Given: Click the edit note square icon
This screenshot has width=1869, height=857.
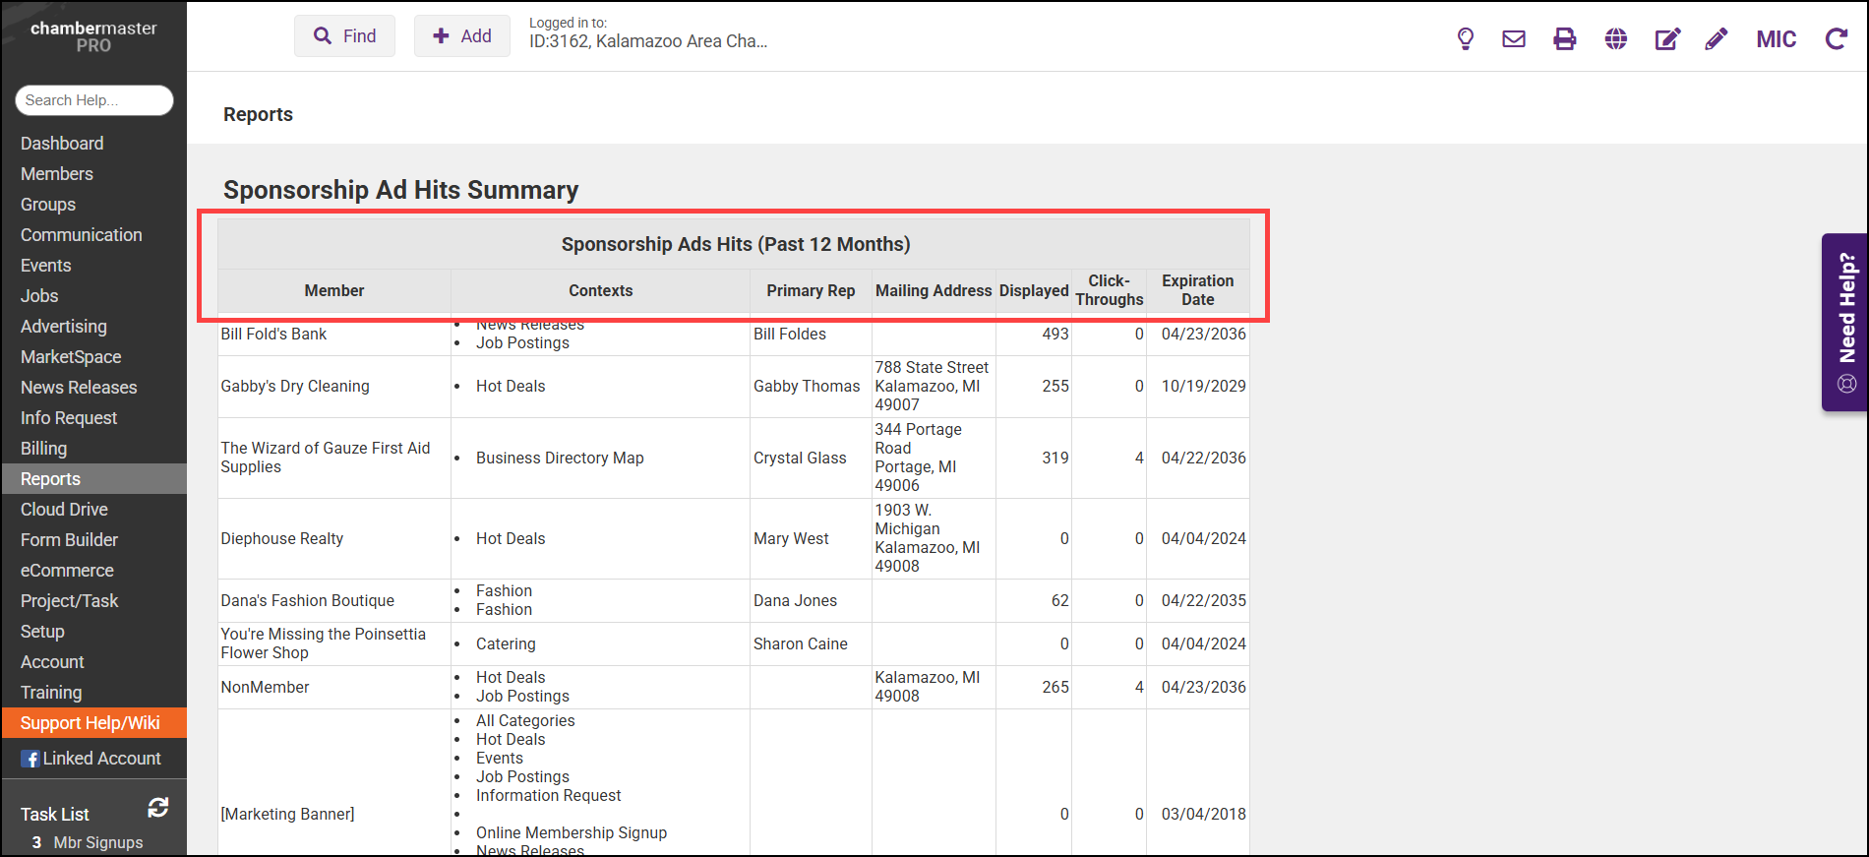Looking at the screenshot, I should 1666,39.
